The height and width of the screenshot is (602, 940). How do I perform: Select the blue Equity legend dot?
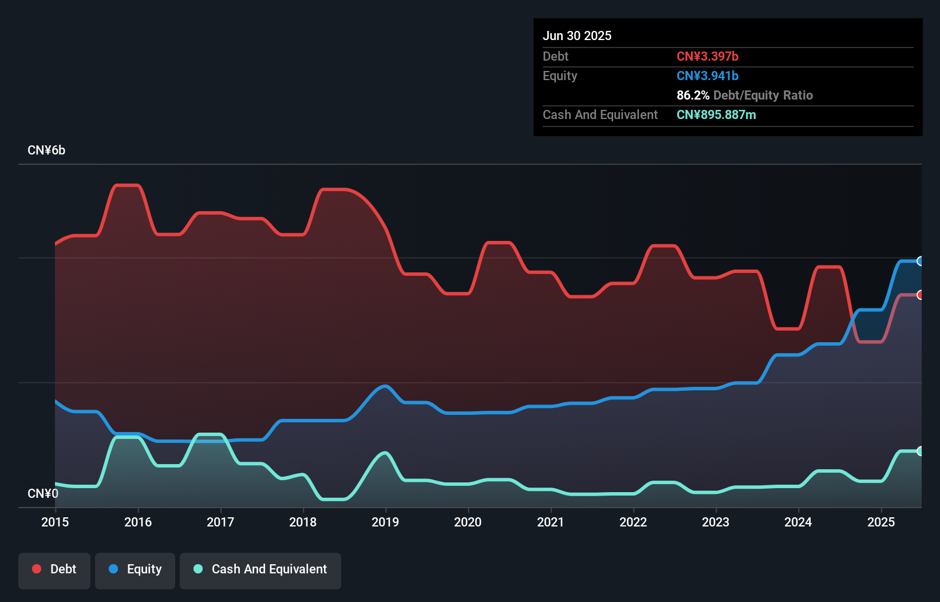[113, 569]
